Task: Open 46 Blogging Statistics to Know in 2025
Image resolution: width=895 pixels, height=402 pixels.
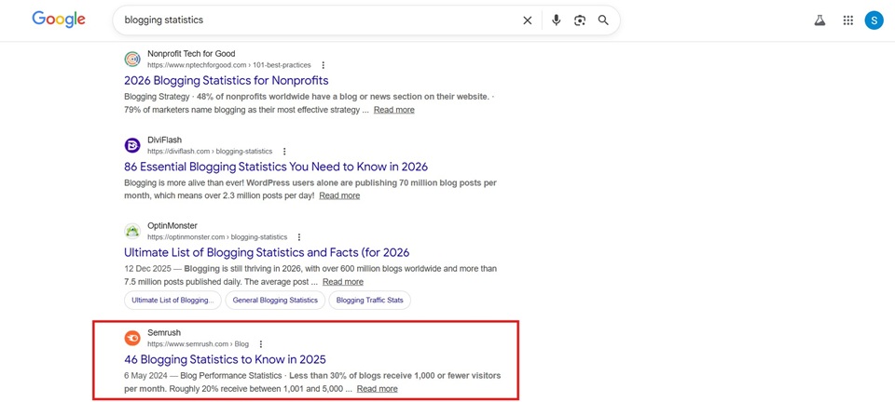Action: [225, 359]
